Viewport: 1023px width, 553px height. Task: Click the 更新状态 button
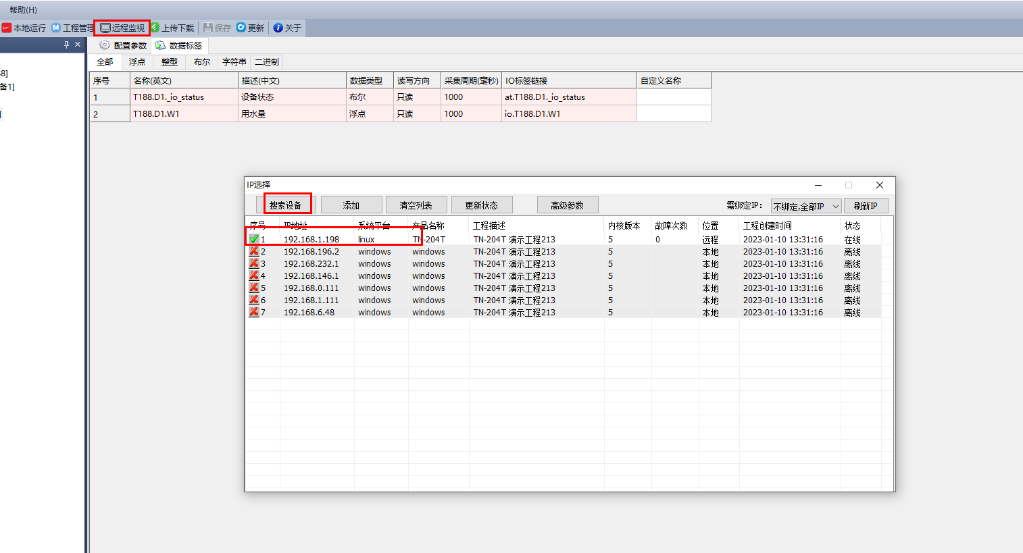point(481,205)
